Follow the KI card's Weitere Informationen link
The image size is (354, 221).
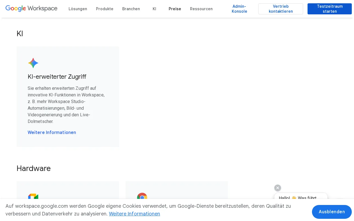pyautogui.click(x=52, y=132)
